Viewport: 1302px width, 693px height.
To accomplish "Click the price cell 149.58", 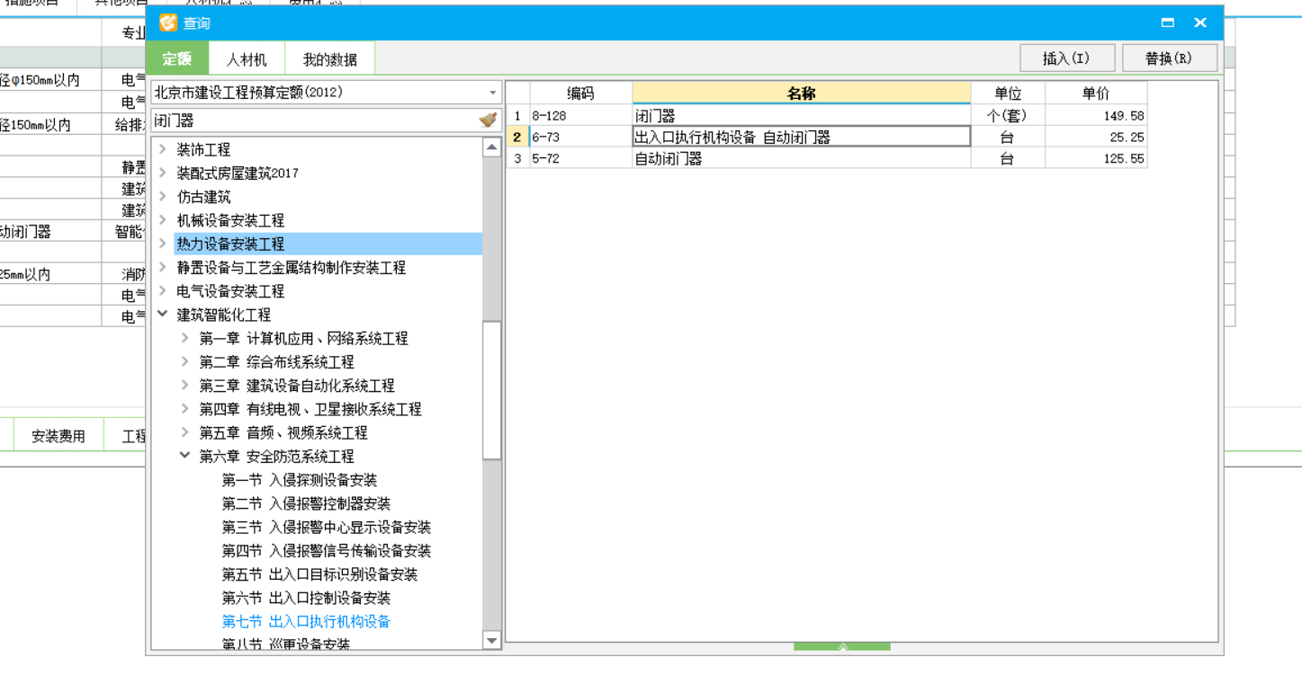I will [x=1096, y=116].
